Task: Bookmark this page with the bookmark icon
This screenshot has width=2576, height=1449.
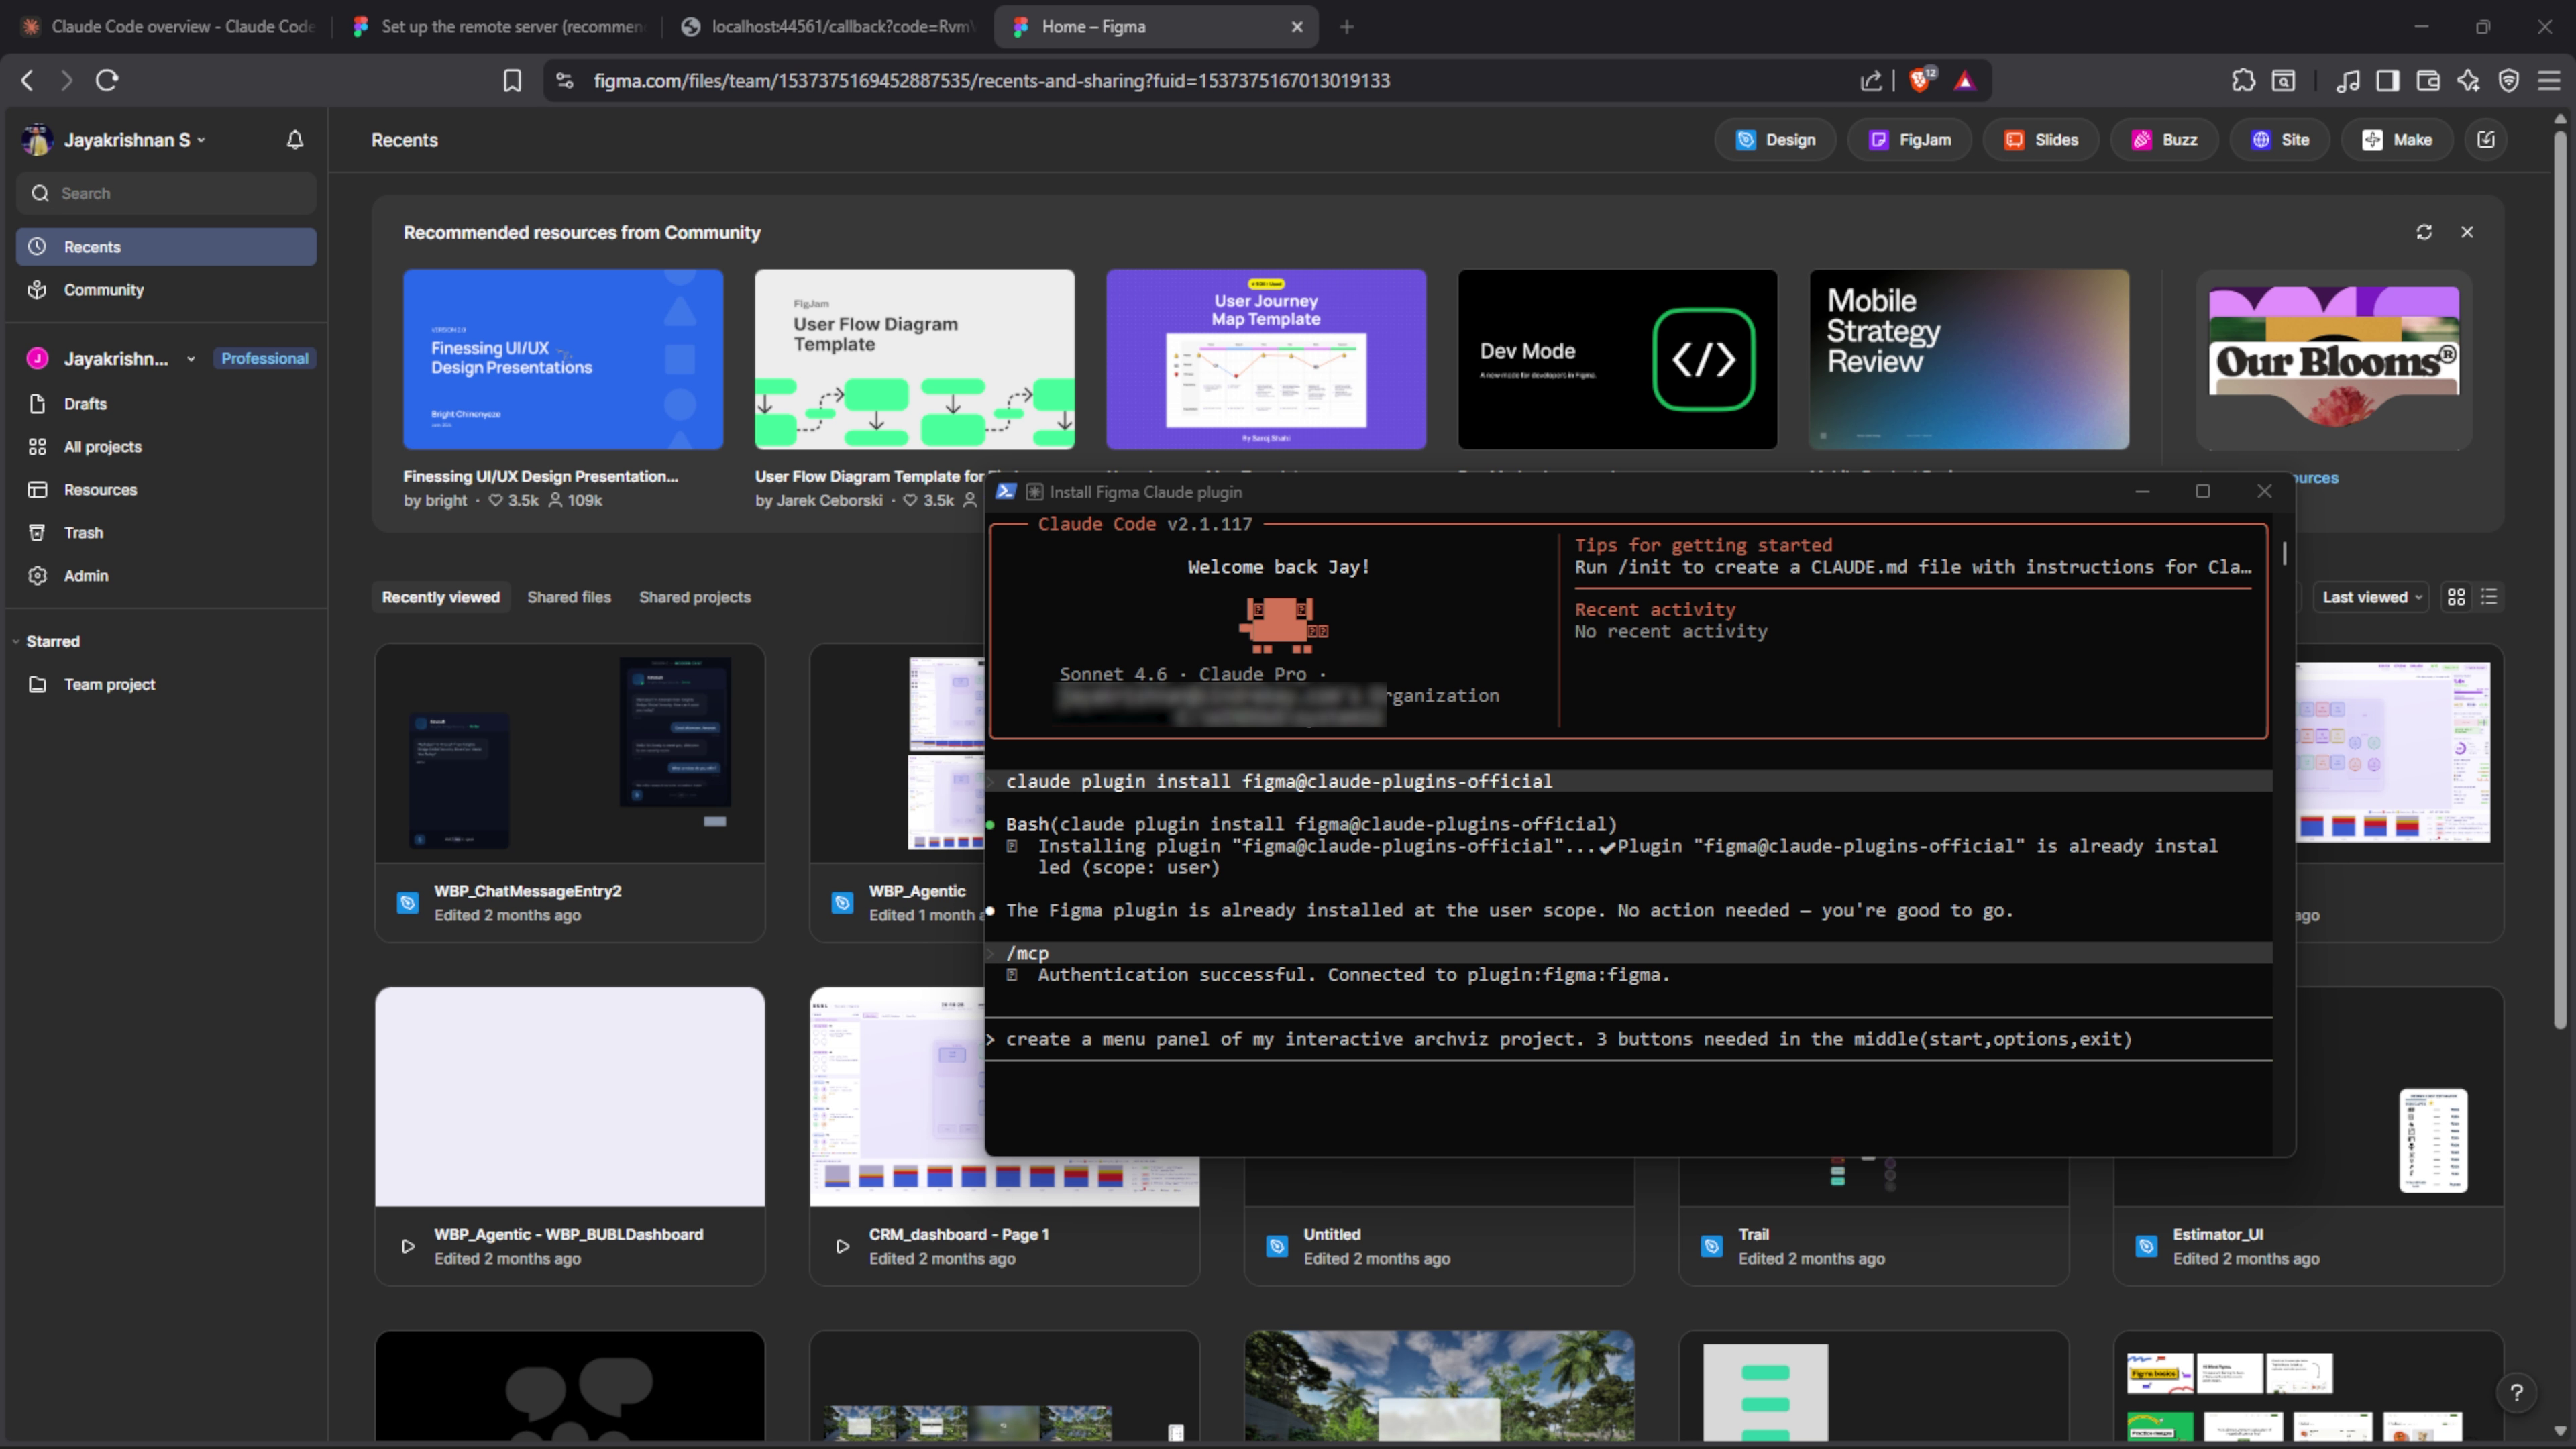Action: click(512, 80)
